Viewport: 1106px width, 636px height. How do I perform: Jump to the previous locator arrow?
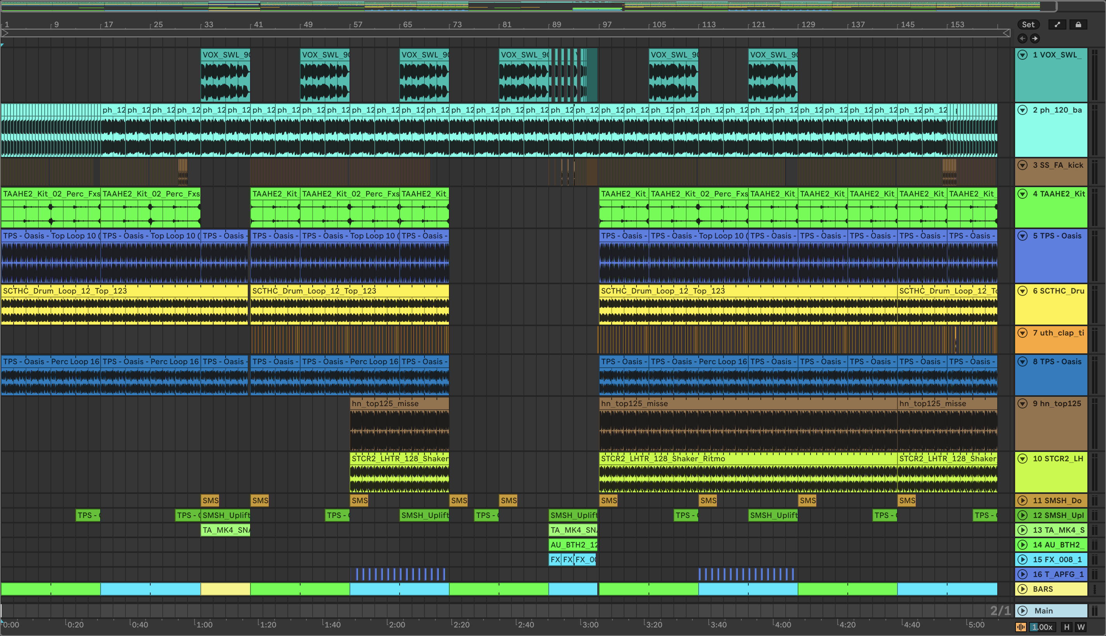pyautogui.click(x=1022, y=38)
